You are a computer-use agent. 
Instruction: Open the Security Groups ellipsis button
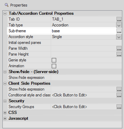(119, 107)
